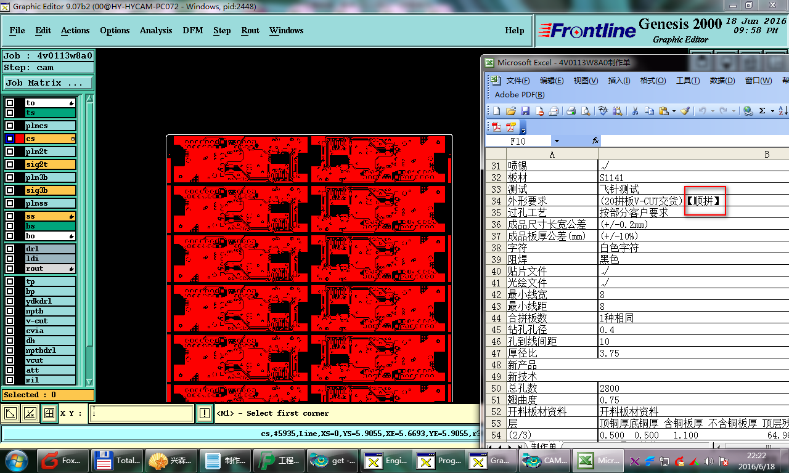The image size is (789, 473).
Task: Open the Redo history dropdown arrow
Action: point(734,111)
